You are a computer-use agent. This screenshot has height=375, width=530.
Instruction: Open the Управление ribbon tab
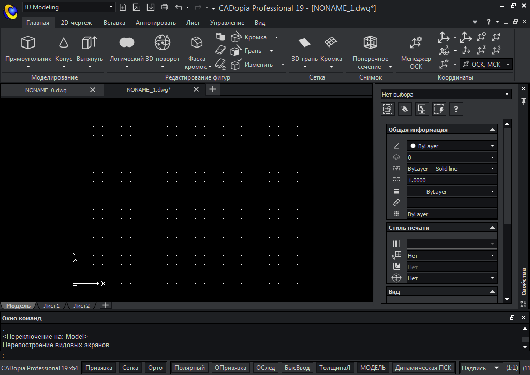click(227, 23)
